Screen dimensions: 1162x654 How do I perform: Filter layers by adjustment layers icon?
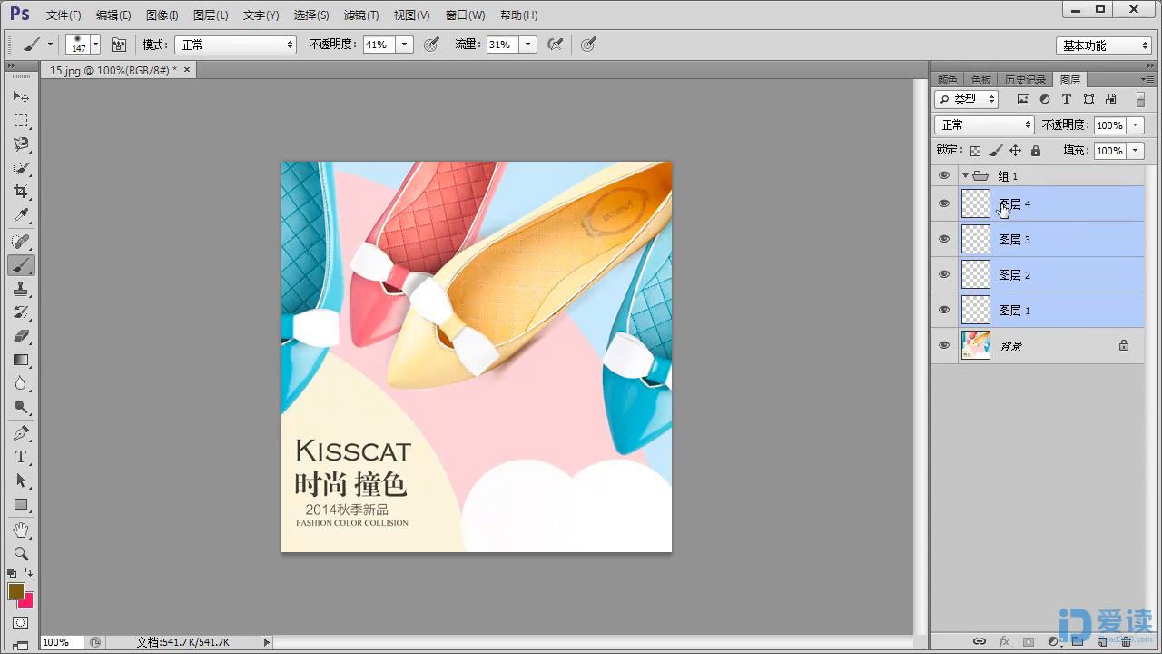[1045, 99]
